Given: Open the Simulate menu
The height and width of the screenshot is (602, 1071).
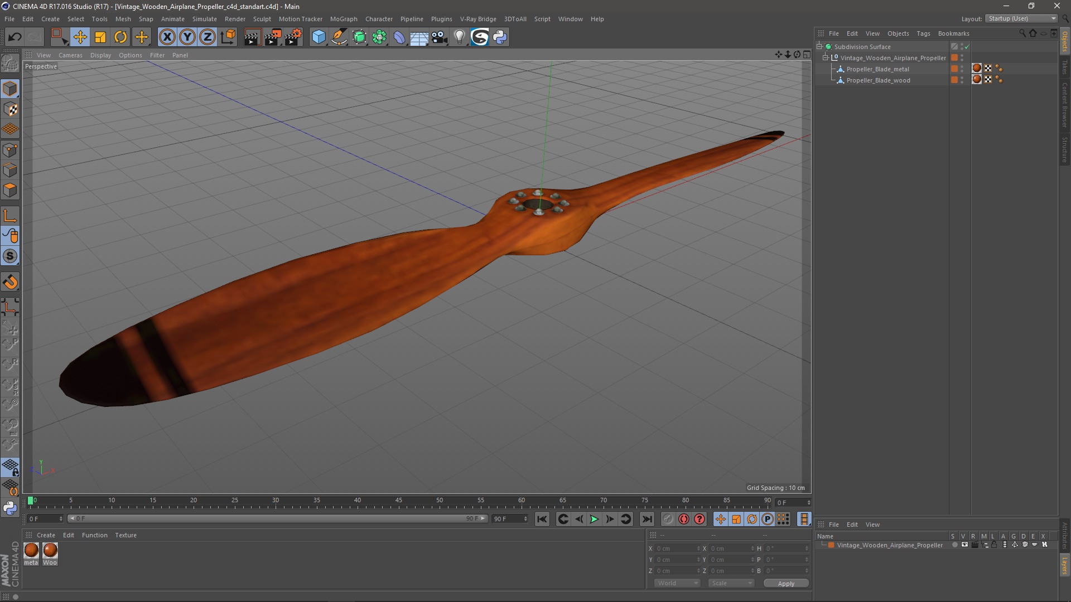Looking at the screenshot, I should click(x=205, y=19).
